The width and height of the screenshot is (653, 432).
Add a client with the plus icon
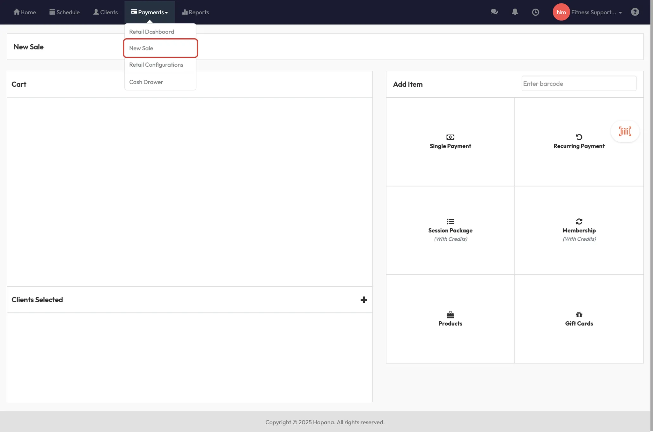tap(364, 300)
